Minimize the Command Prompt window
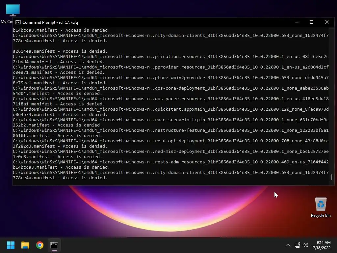 click(x=297, y=22)
